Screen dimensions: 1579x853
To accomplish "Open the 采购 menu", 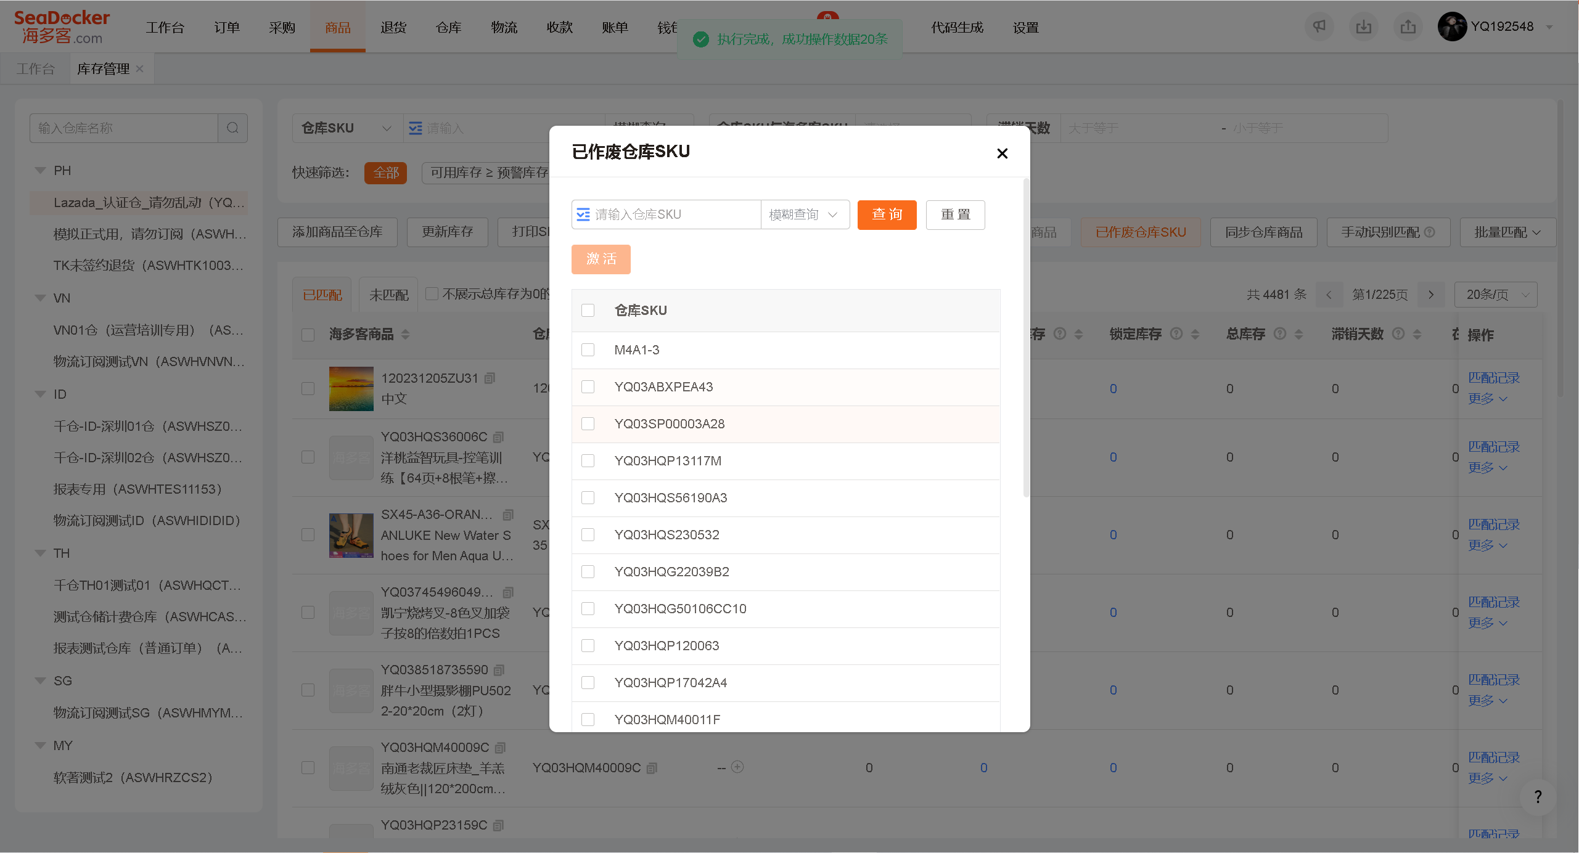I will click(x=282, y=27).
